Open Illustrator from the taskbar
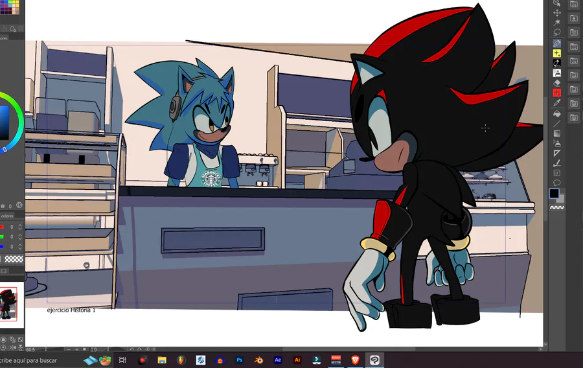The image size is (583, 368). click(x=297, y=360)
